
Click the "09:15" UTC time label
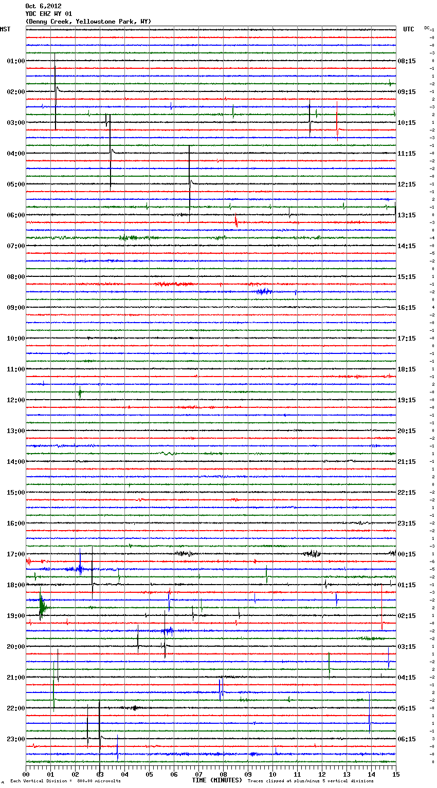407,92
